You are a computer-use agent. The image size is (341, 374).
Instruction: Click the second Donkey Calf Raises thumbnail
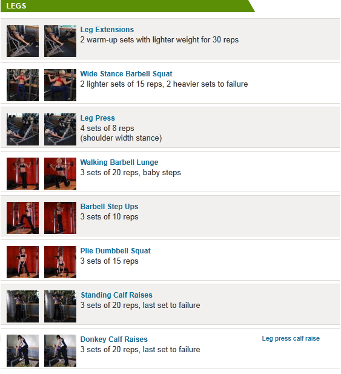pos(61,350)
